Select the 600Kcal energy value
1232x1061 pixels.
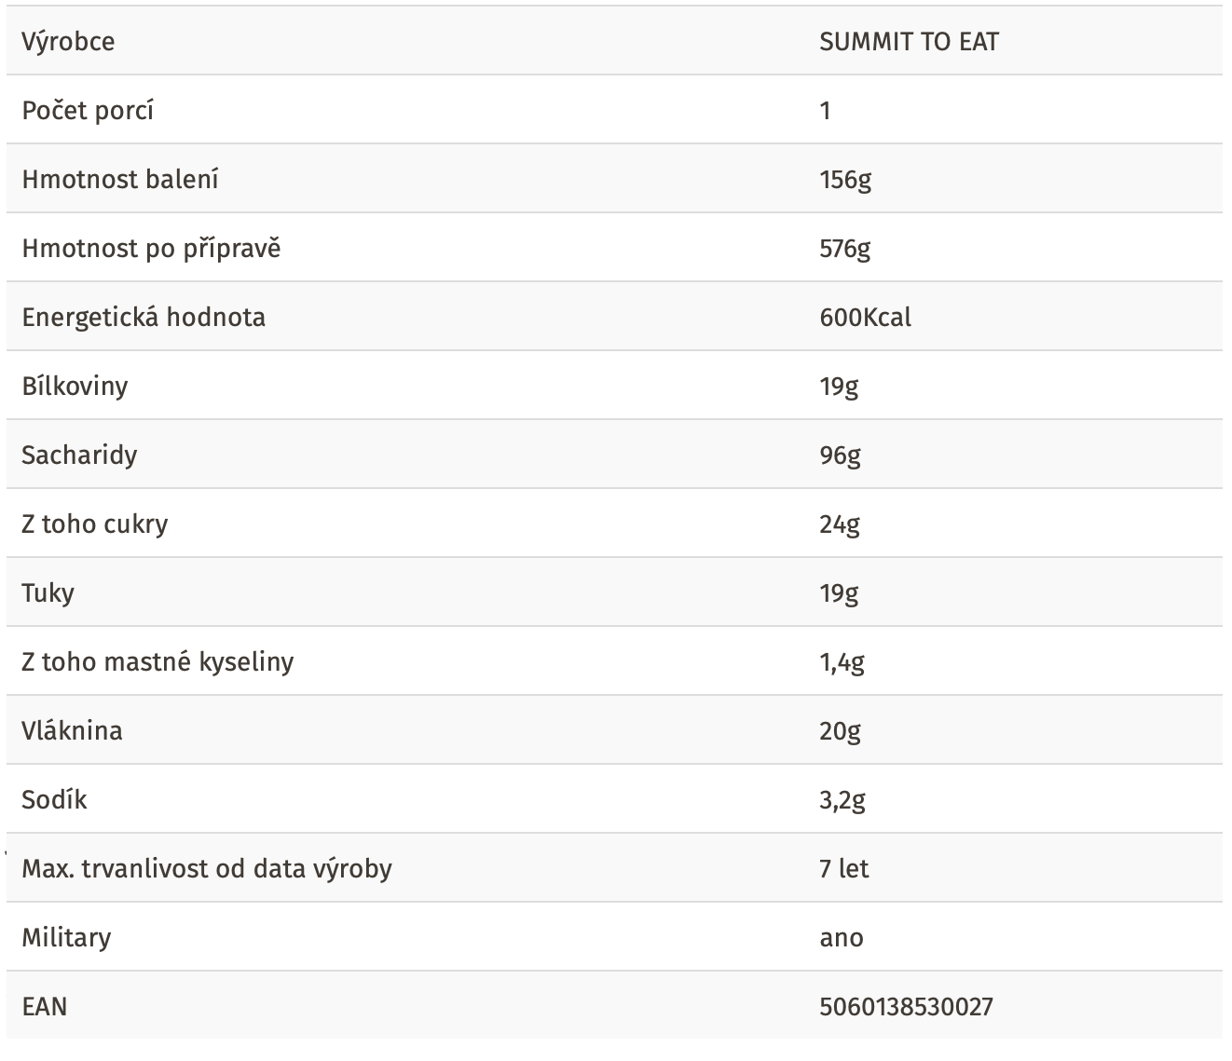[x=866, y=317]
